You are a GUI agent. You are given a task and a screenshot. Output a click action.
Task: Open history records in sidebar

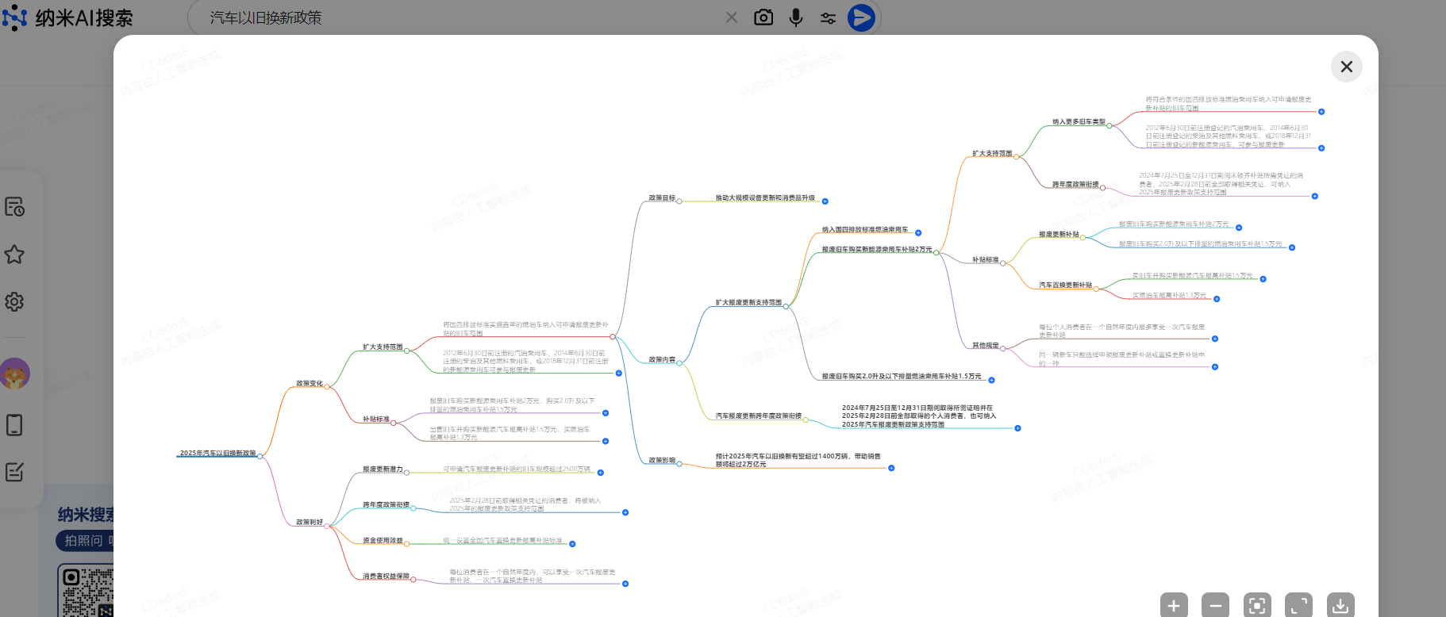pyautogui.click(x=14, y=207)
